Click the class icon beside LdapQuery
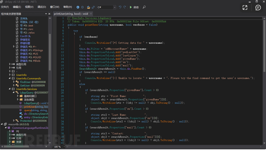The height and width of the screenshot is (150, 266). (17, 92)
